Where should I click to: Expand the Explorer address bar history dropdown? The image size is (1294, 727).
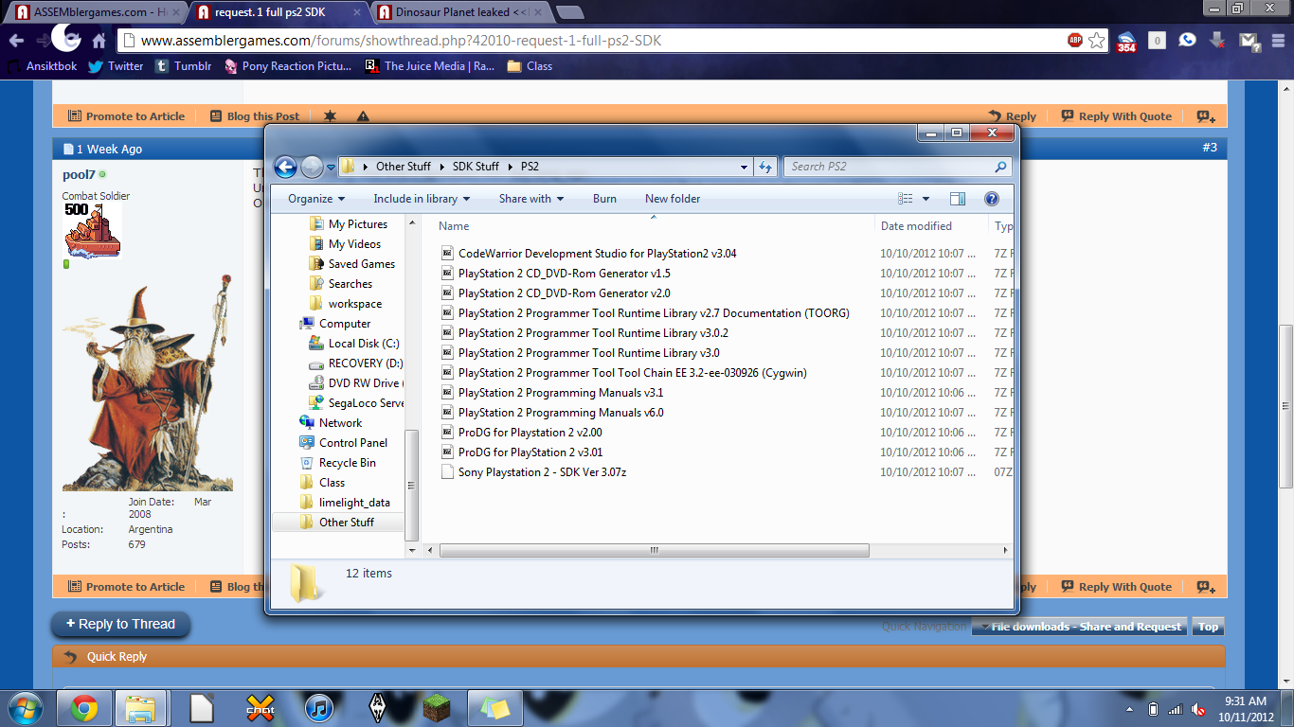coord(745,167)
